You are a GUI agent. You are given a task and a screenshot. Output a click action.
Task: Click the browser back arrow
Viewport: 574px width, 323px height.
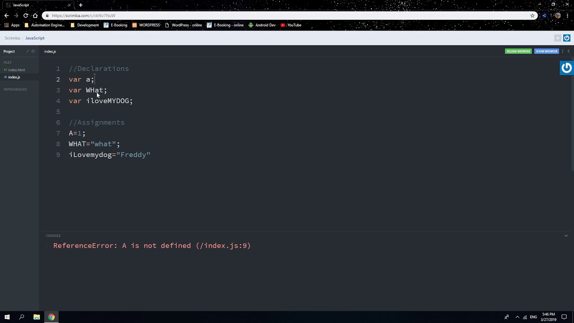(x=6, y=15)
